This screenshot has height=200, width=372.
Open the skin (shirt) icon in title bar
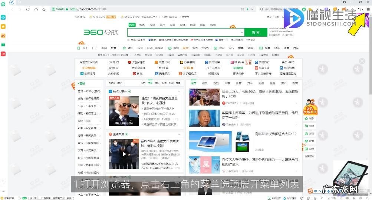pyautogui.click(x=345, y=2)
